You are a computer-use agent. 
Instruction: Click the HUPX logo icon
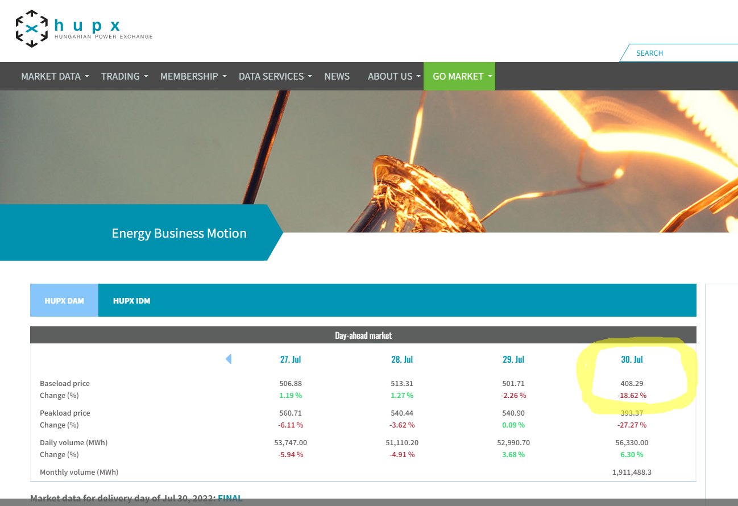32,28
